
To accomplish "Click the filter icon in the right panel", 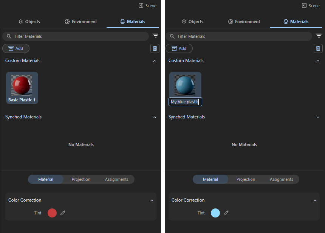I will tap(319, 36).
